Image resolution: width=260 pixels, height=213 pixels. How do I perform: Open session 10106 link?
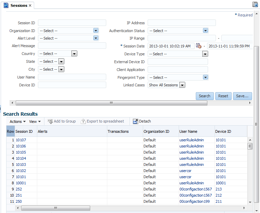(21, 146)
